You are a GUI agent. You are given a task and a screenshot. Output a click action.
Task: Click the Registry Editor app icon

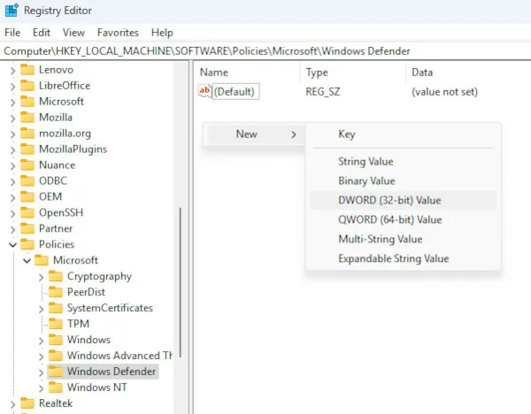point(12,10)
